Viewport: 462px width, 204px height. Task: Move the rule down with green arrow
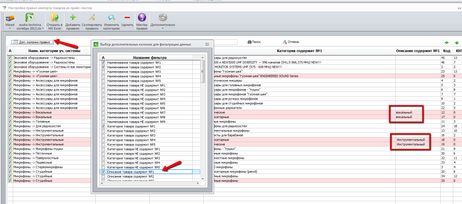[x=457, y=42]
